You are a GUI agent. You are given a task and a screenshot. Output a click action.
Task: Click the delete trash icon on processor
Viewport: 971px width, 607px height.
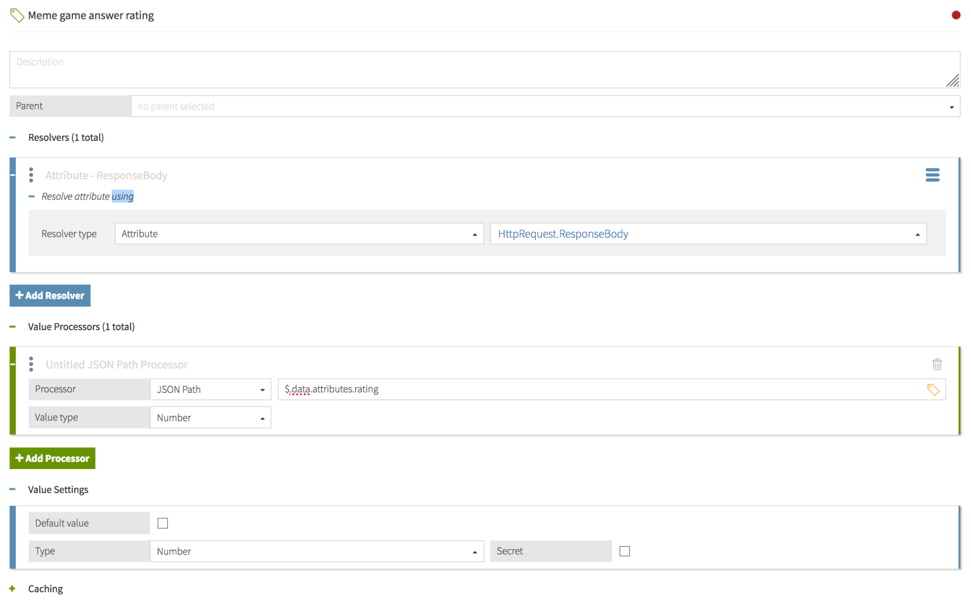click(x=937, y=363)
